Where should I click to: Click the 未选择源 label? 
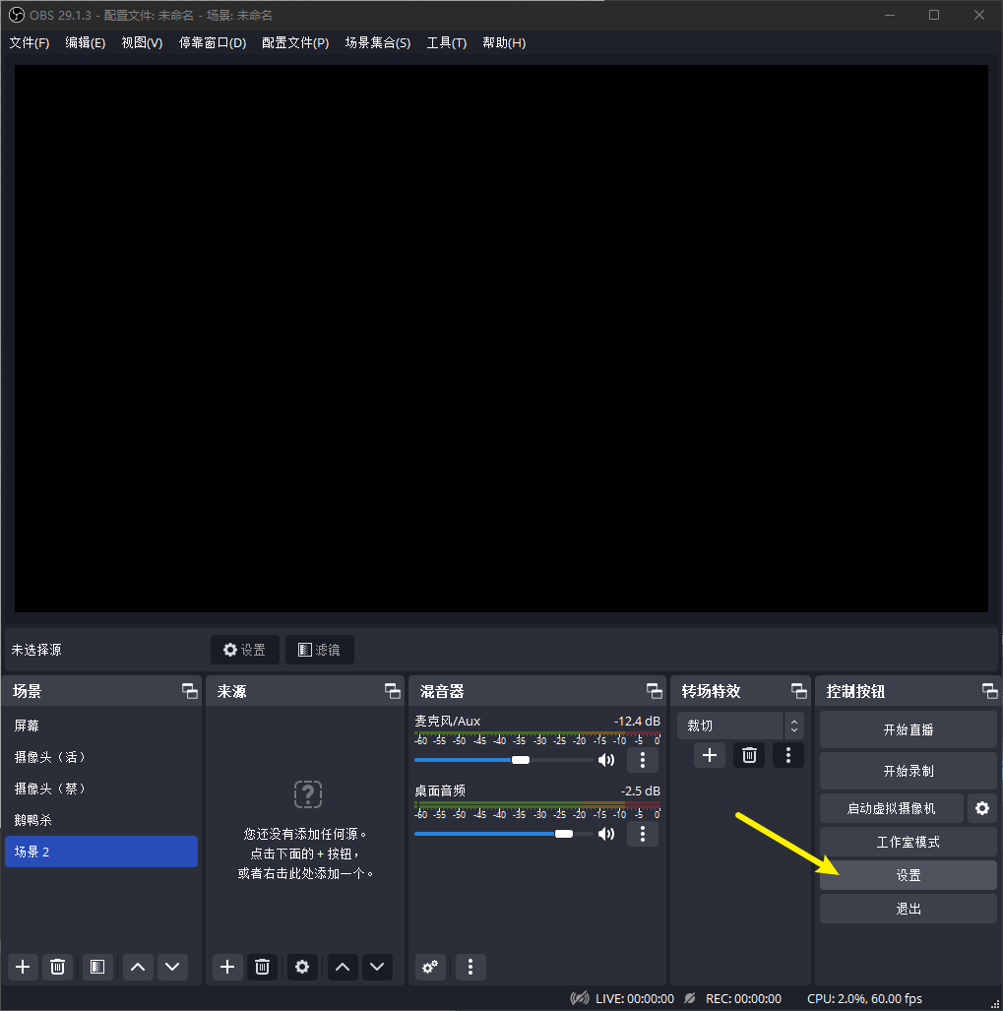36,650
